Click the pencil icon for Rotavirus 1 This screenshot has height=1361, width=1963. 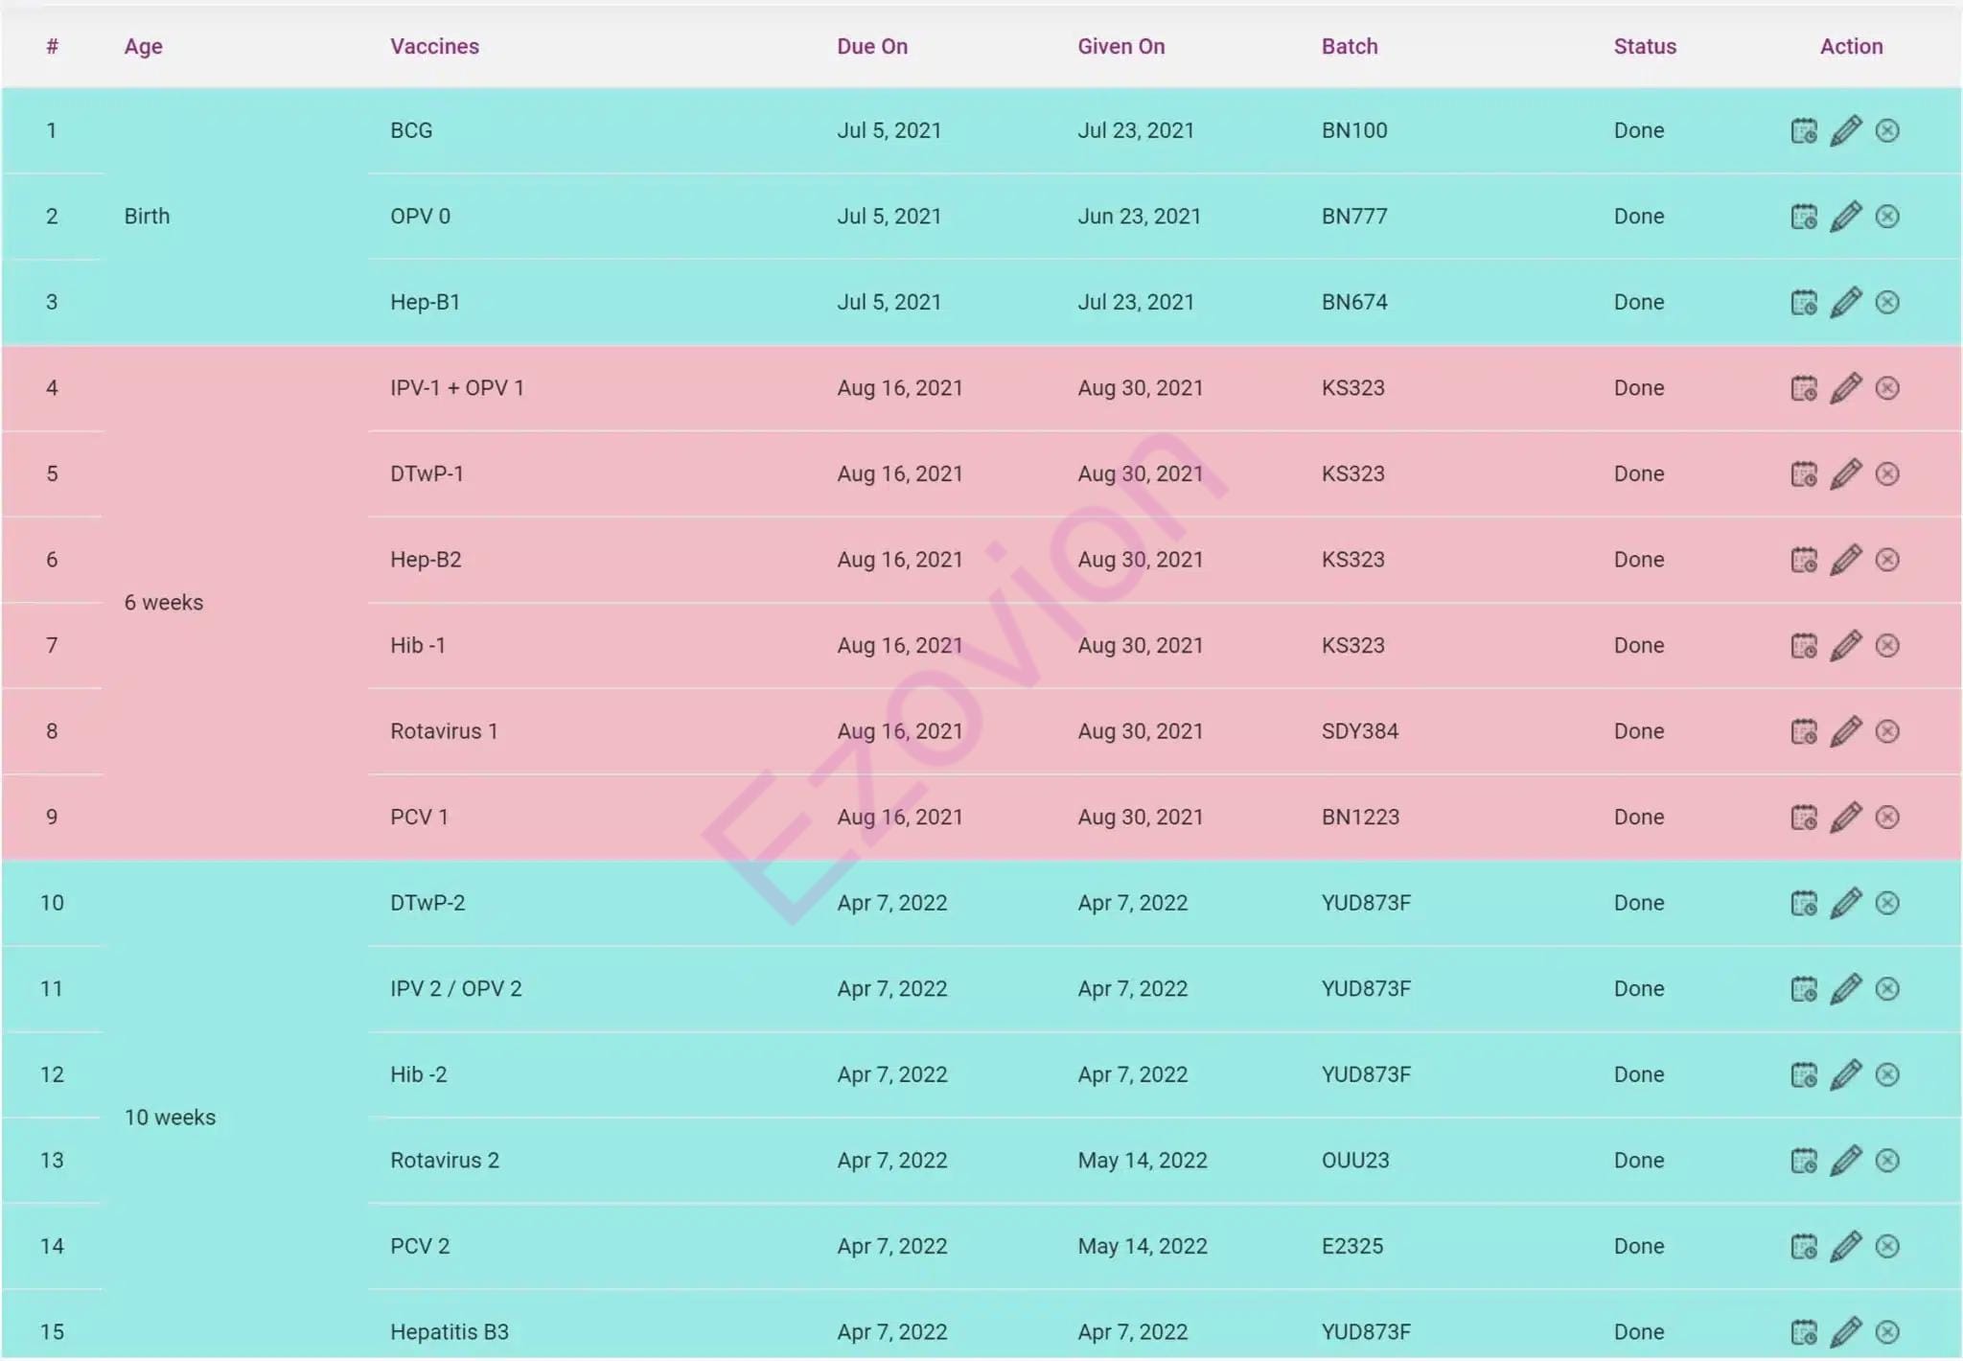(1845, 731)
